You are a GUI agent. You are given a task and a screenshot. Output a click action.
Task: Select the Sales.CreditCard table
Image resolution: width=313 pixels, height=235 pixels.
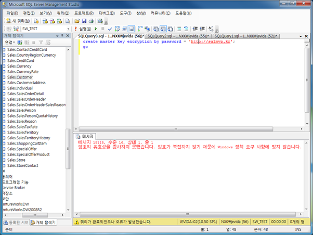point(21,60)
